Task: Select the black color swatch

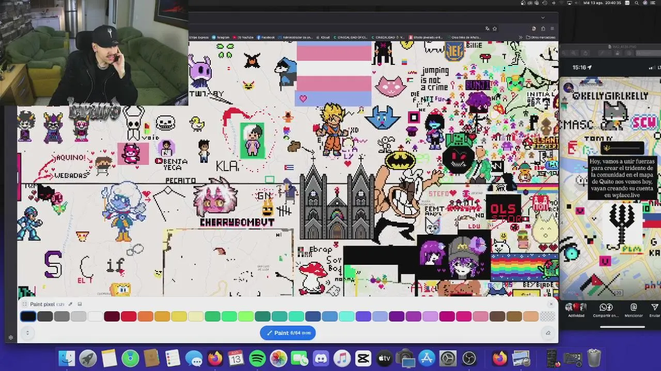Action: (28, 316)
